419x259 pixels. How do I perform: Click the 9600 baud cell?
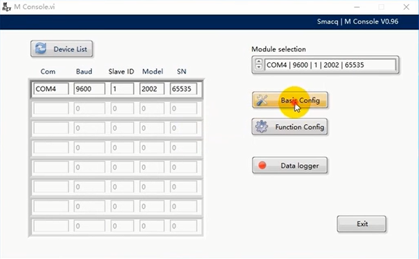click(x=89, y=89)
